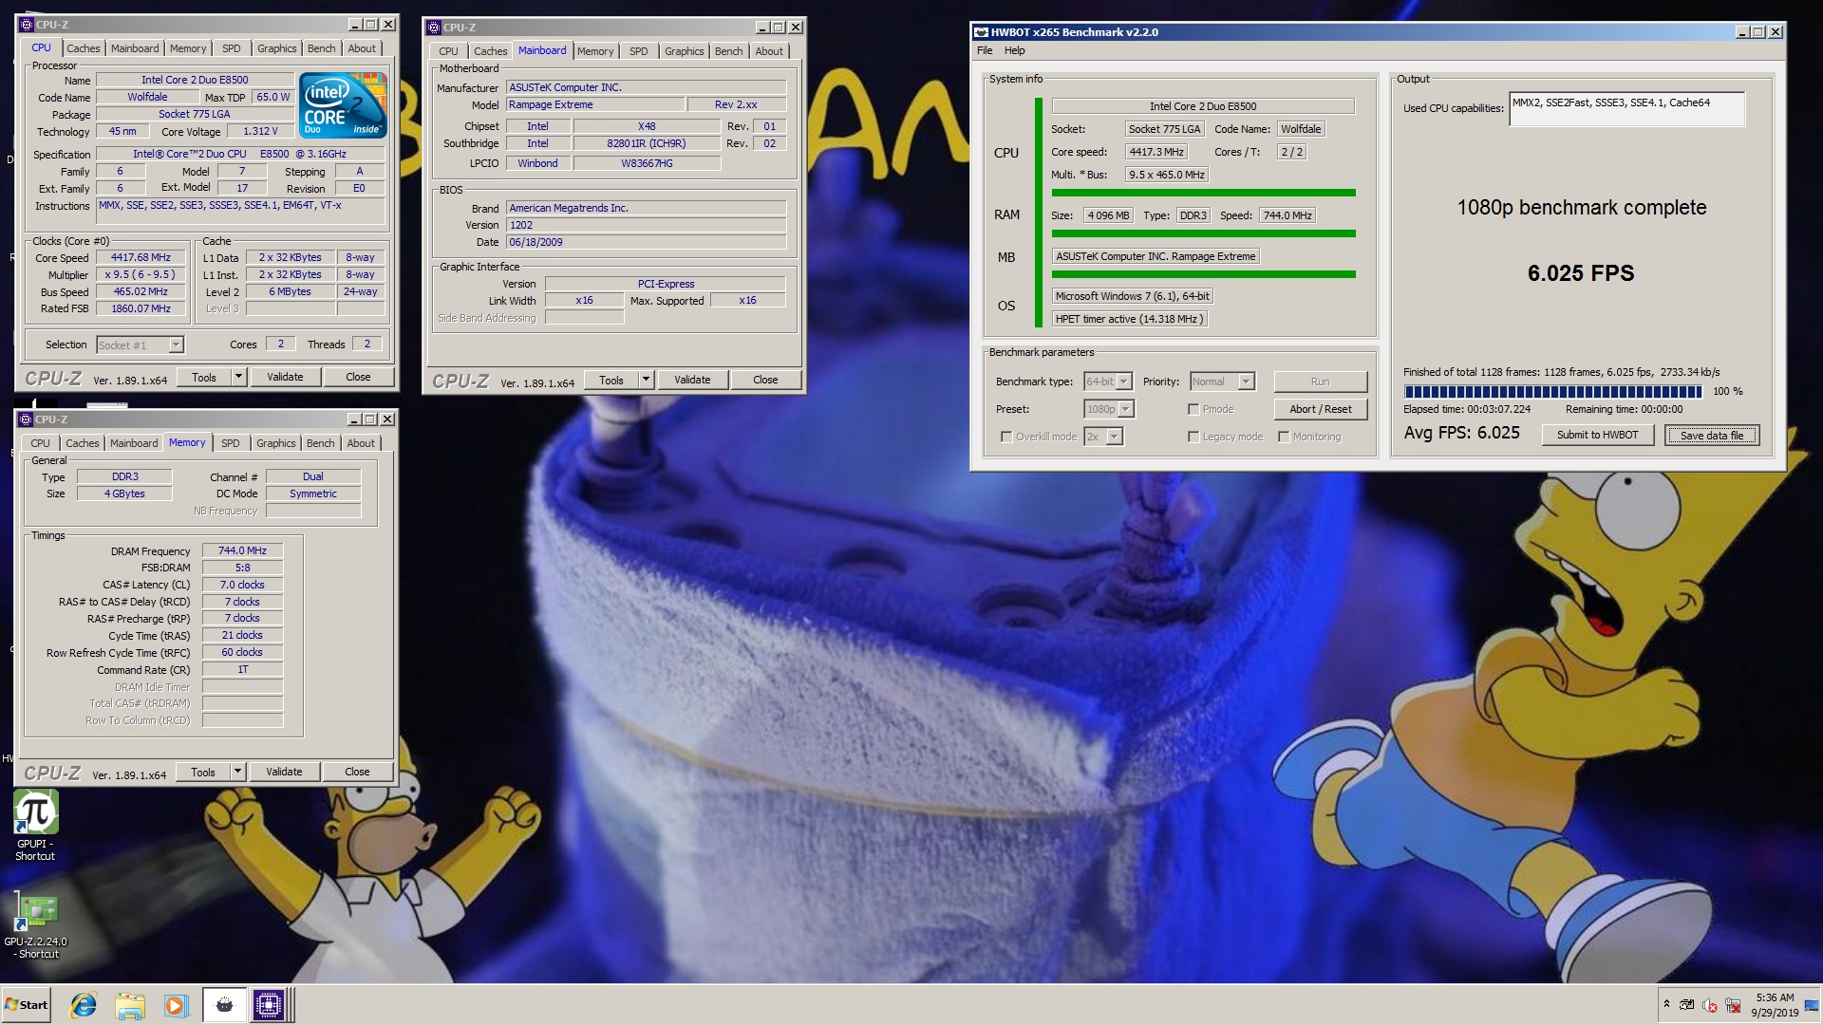Open Windows Media Player taskbar icon
1823x1025 pixels.
coord(176,1005)
